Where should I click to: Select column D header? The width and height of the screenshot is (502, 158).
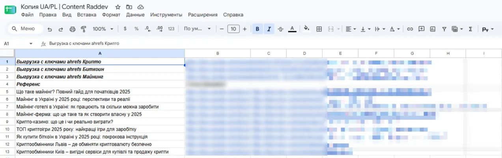[304, 53]
